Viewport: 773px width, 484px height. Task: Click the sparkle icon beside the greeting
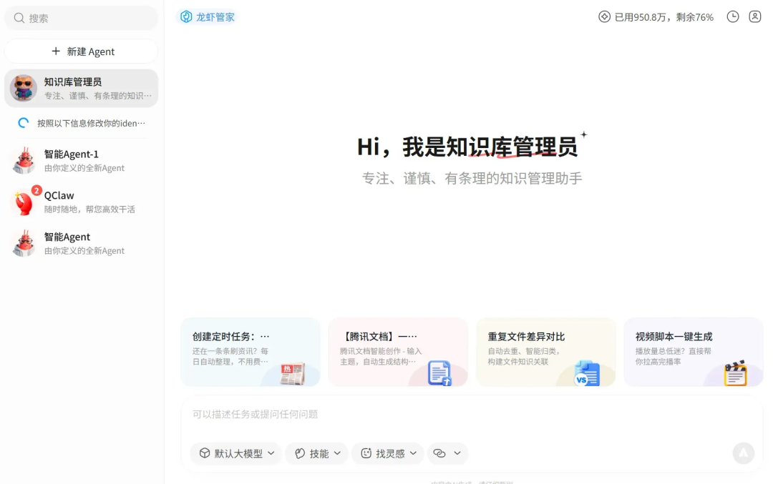click(584, 134)
